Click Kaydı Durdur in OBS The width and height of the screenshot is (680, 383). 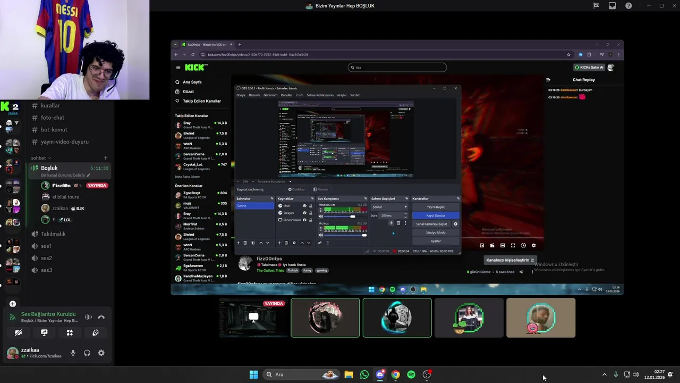tap(436, 215)
